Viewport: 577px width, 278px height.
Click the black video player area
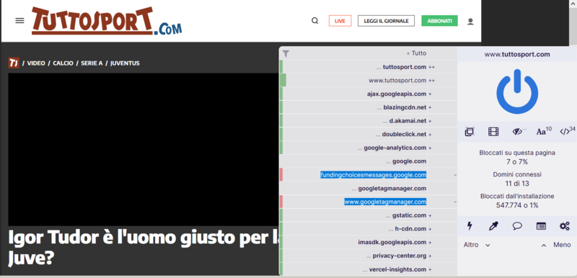[x=144, y=150]
